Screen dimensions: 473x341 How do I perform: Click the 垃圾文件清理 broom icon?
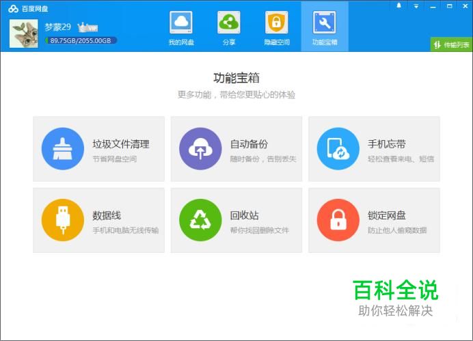click(x=63, y=149)
